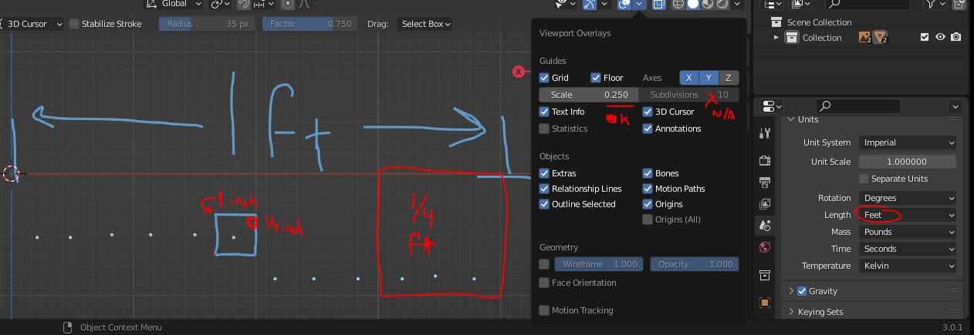The width and height of the screenshot is (974, 335).
Task: Open the Object properties tab icon
Action: (x=764, y=303)
